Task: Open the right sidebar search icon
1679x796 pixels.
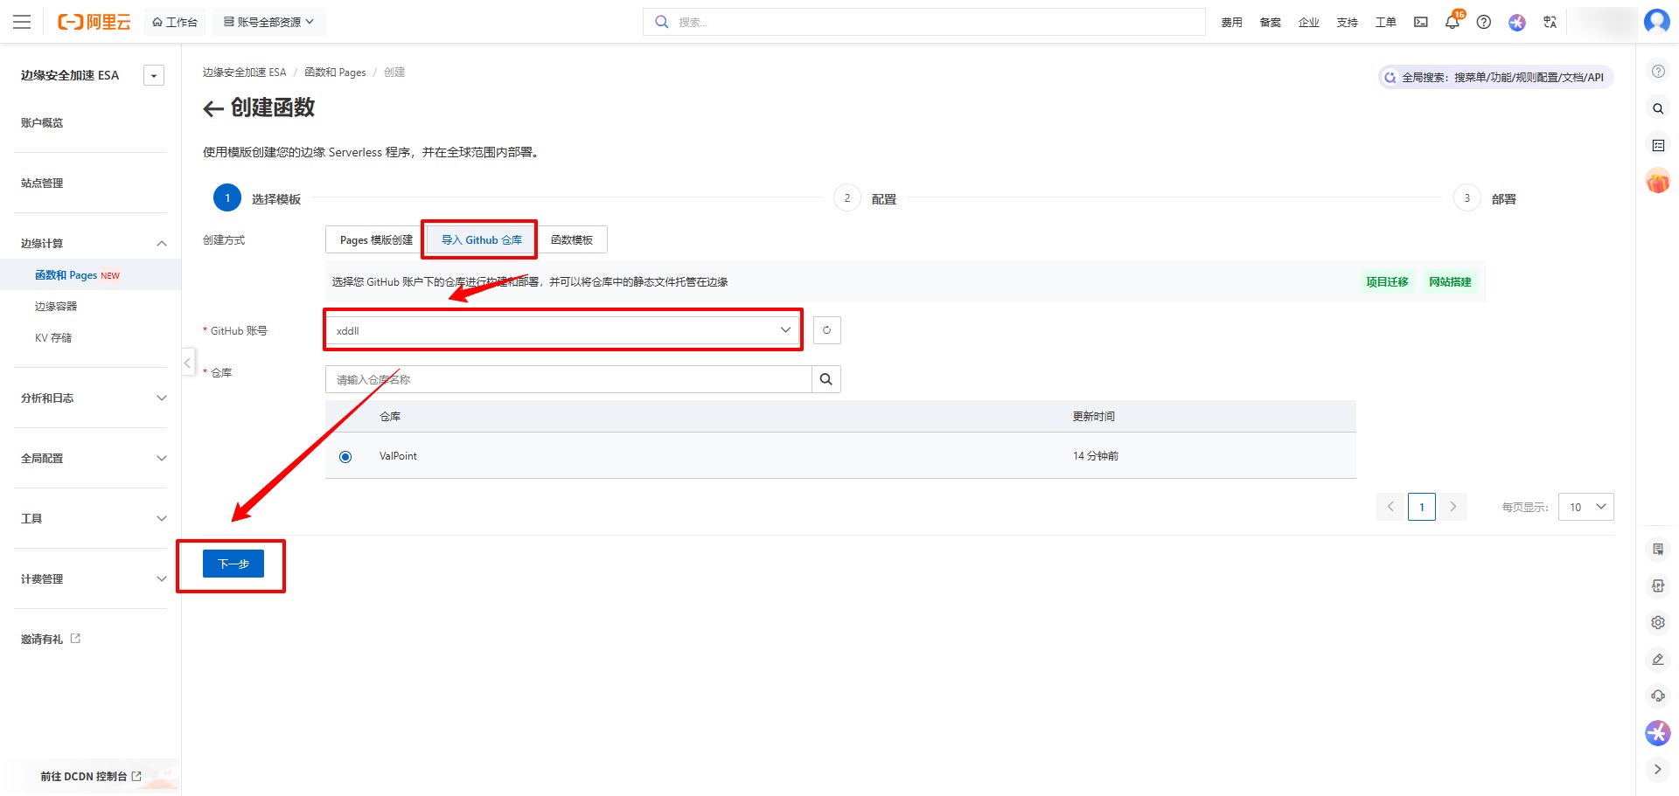Action: (1658, 108)
